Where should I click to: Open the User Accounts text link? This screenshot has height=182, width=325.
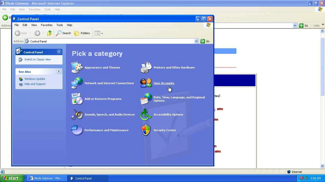[164, 83]
